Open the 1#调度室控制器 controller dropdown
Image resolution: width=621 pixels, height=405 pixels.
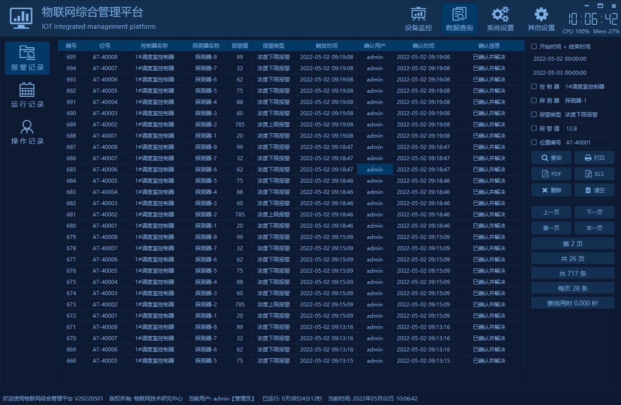point(610,87)
